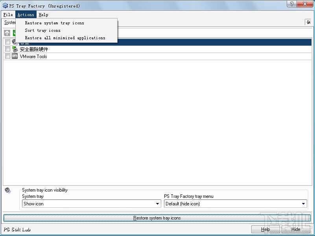Open the File menu
This screenshot has height=236, width=315.
coord(8,15)
